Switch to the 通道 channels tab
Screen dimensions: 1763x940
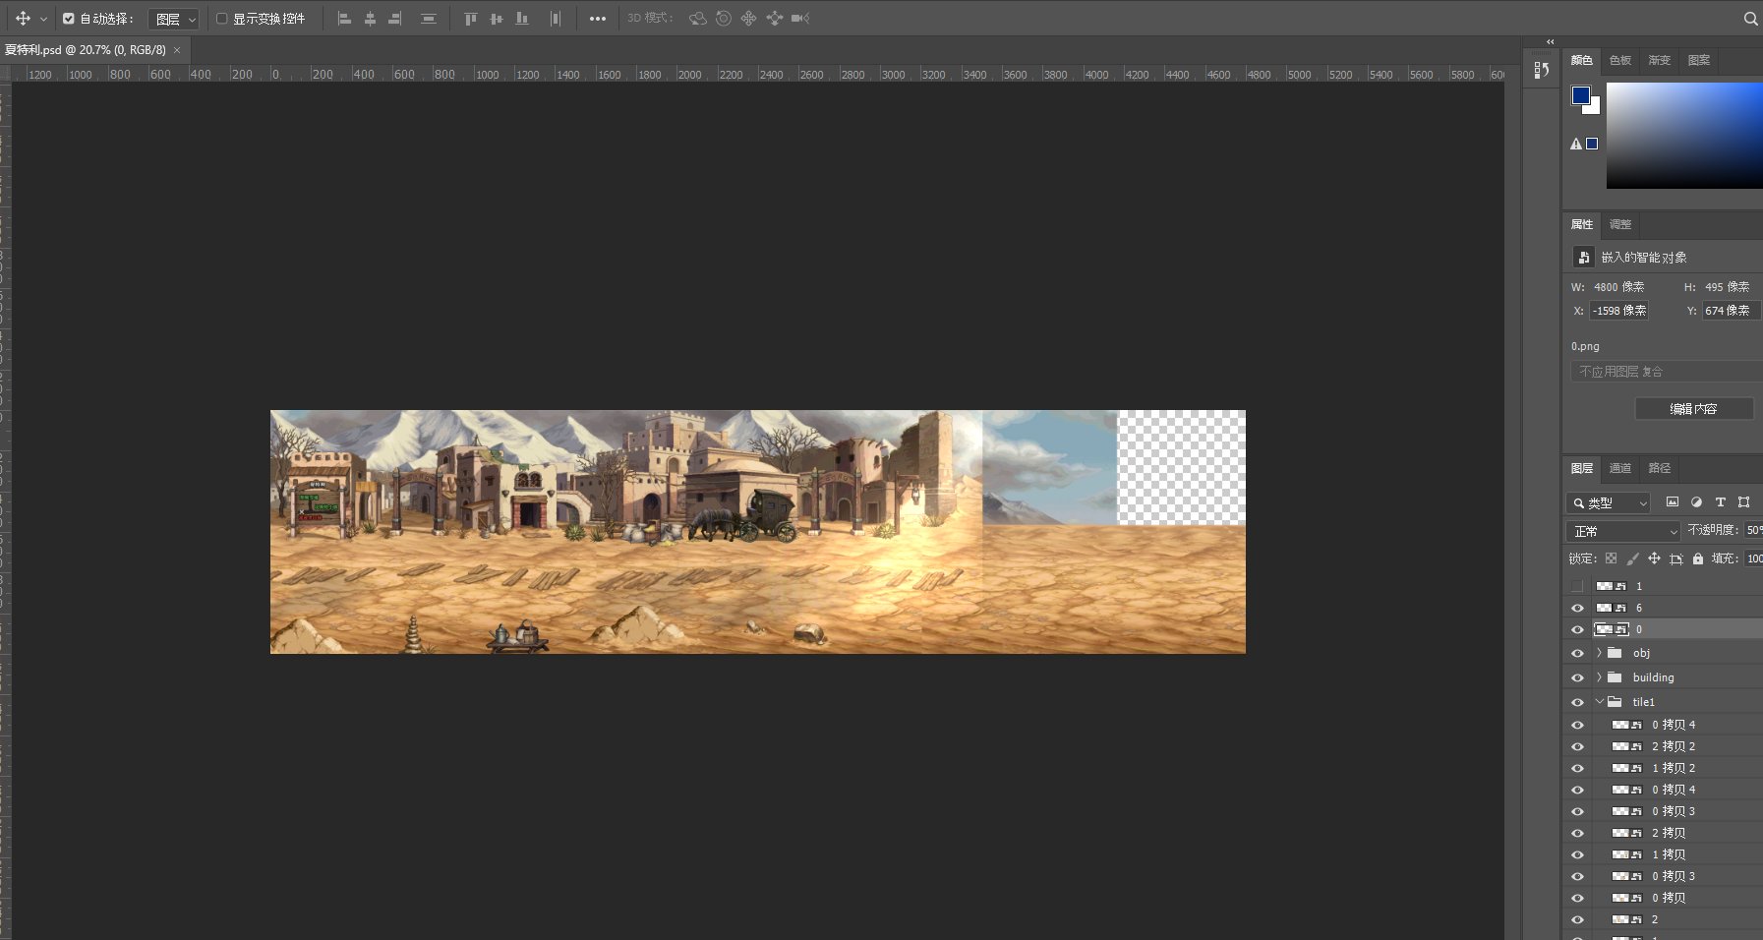click(1619, 468)
